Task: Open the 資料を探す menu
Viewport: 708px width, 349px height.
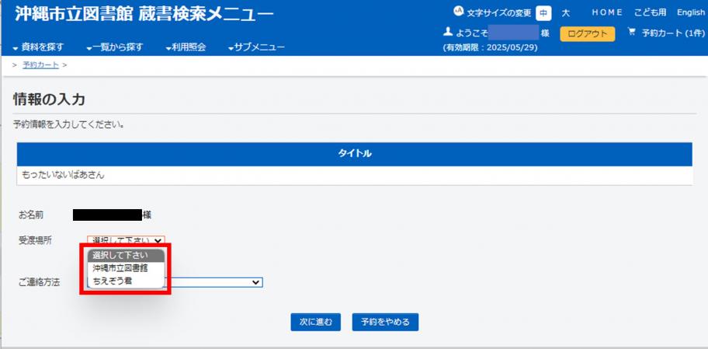Action: pos(38,47)
